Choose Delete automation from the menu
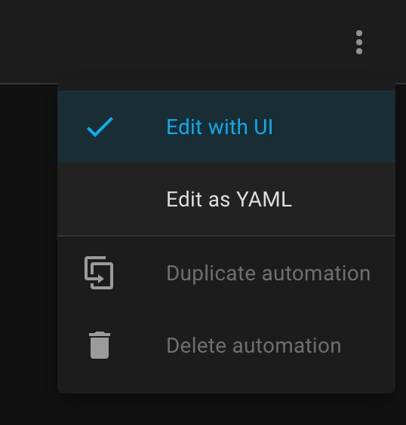406x425 pixels. click(x=226, y=346)
